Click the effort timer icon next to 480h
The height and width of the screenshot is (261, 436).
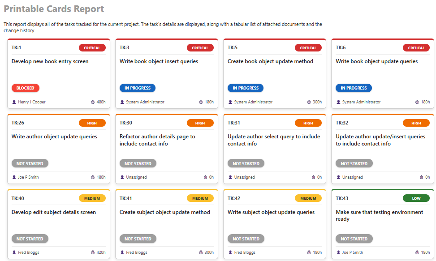coord(93,102)
